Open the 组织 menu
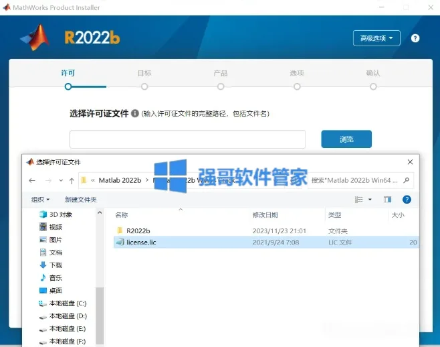 [40, 200]
